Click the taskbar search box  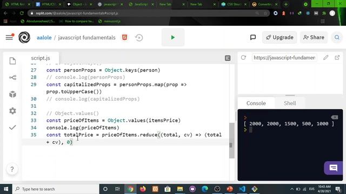[56, 189]
